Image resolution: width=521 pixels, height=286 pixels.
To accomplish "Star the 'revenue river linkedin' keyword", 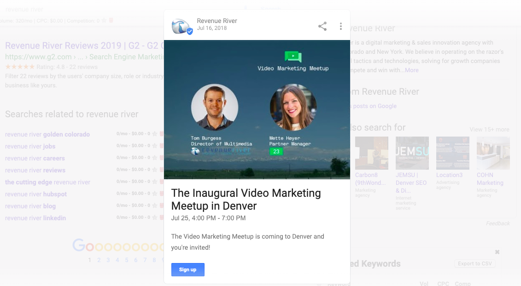I will [x=154, y=217].
